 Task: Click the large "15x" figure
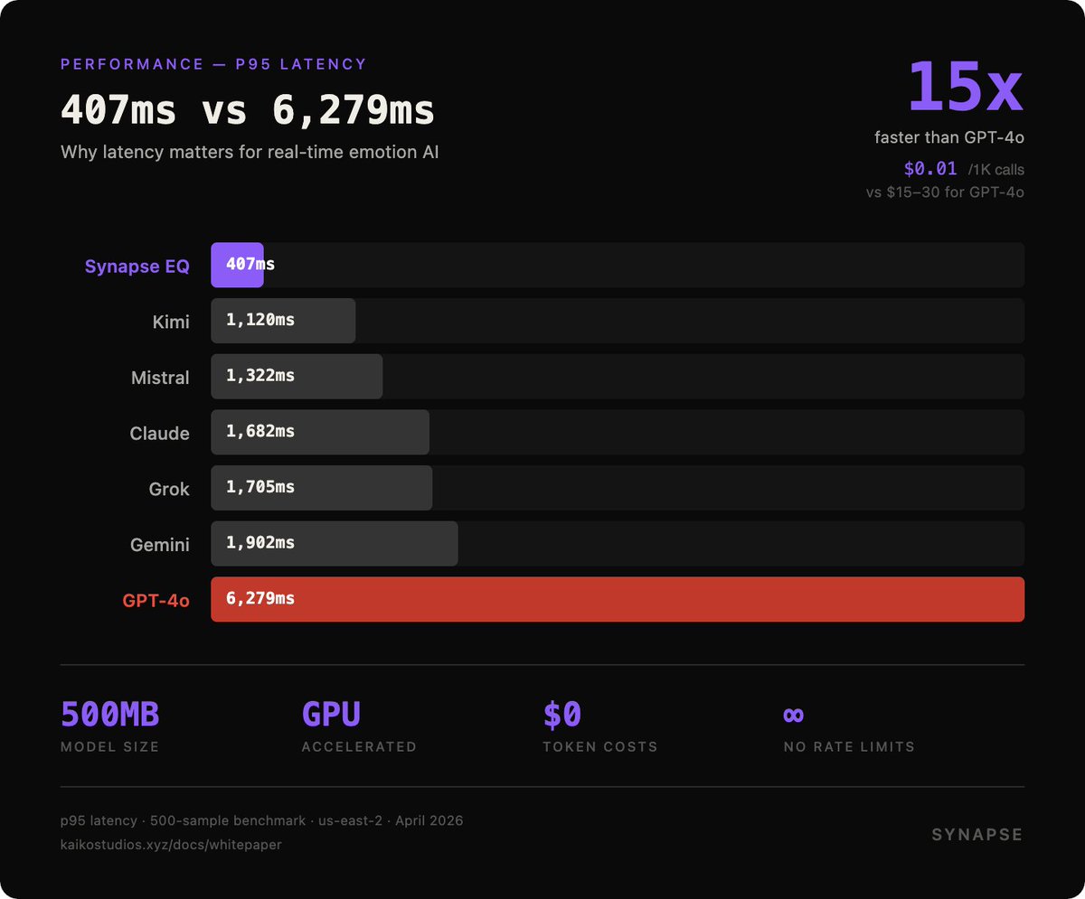tap(965, 86)
